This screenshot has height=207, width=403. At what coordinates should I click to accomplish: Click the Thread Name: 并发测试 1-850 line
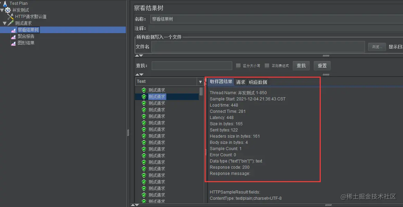238,92
